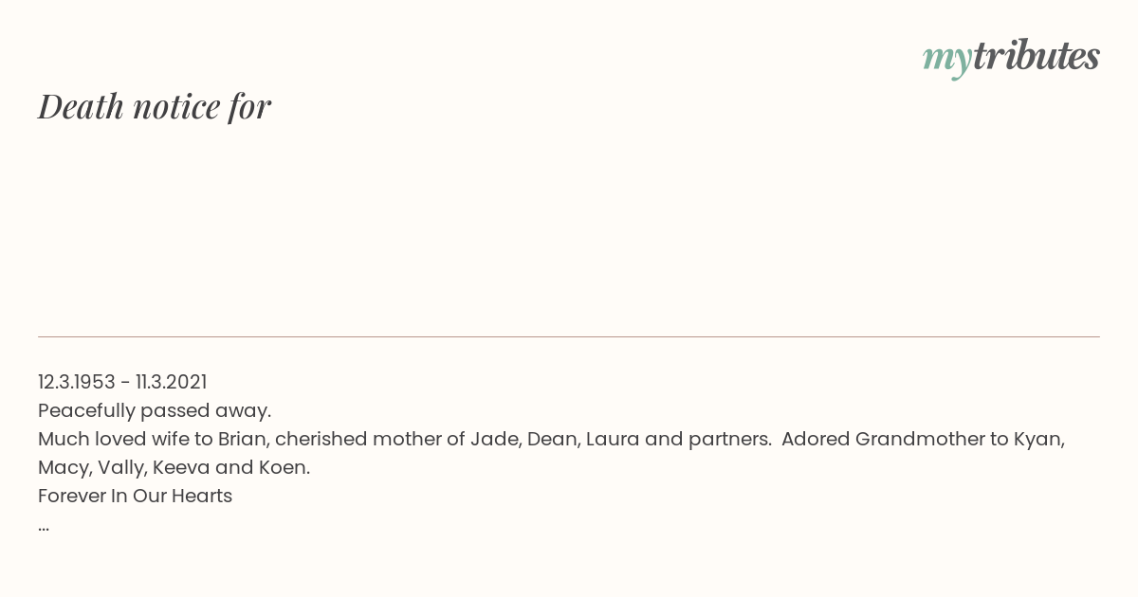Click the green "my" part of logo
The height and width of the screenshot is (597, 1138).
tap(947, 61)
